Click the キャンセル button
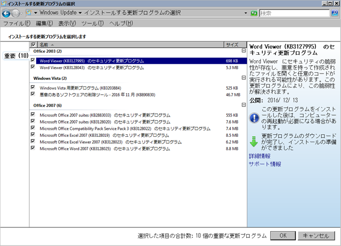The width and height of the screenshot is (341, 246). (316, 235)
